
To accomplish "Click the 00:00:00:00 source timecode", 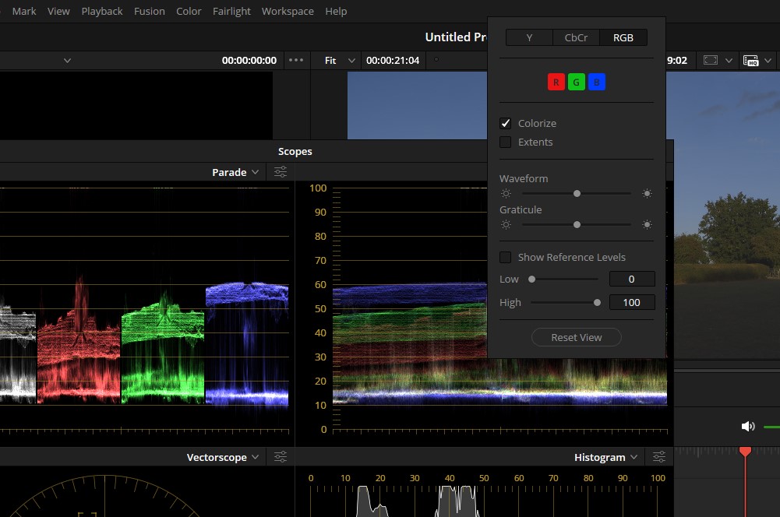I will coord(249,60).
